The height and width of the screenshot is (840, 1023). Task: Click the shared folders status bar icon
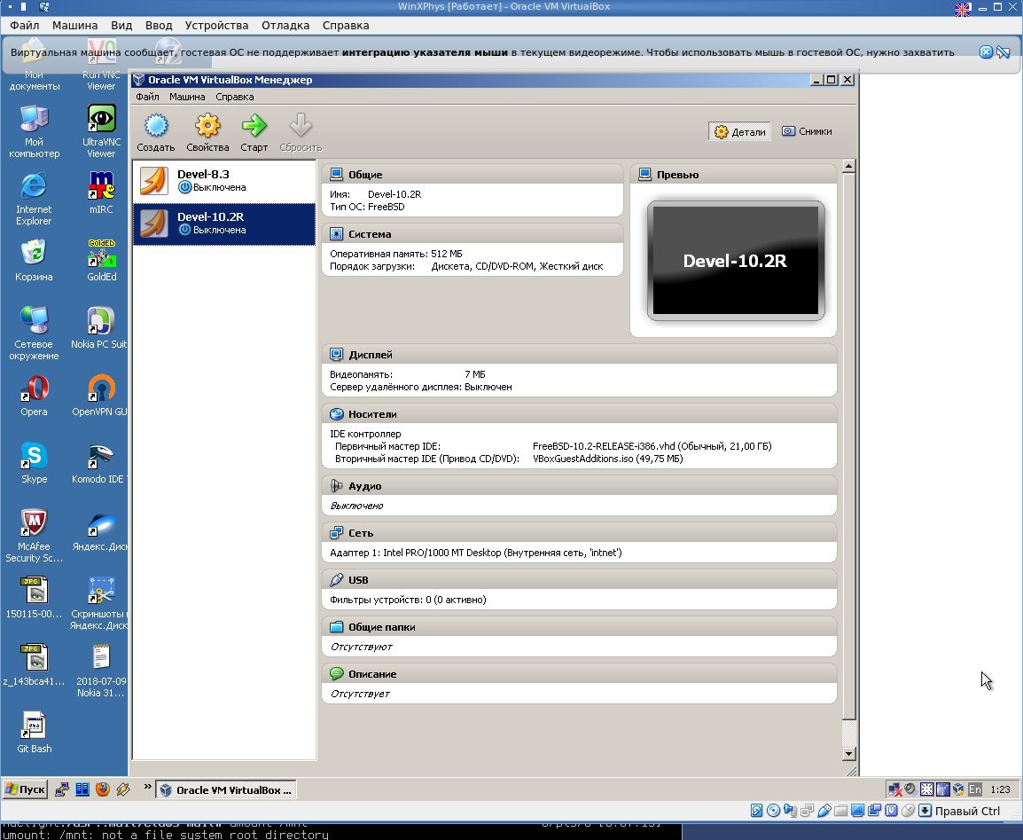pyautogui.click(x=841, y=811)
